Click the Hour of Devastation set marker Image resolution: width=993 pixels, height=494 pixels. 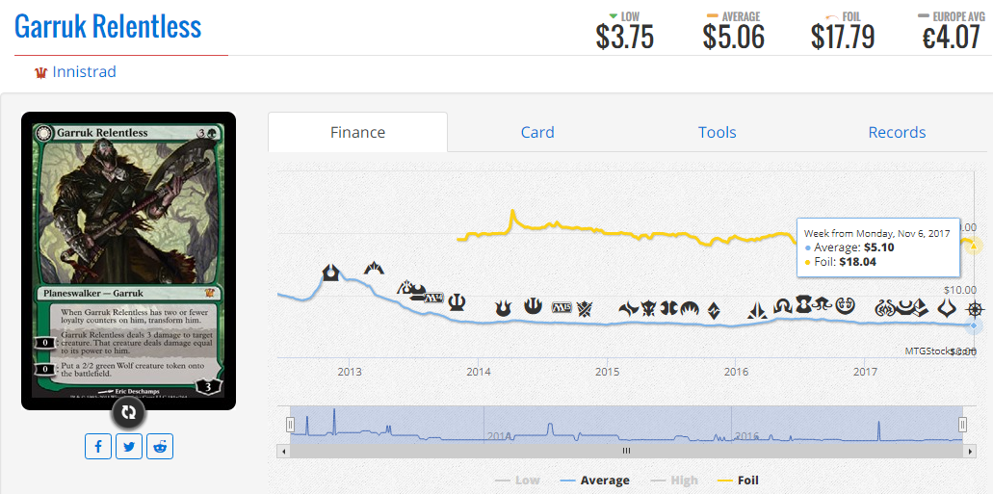pos(947,308)
